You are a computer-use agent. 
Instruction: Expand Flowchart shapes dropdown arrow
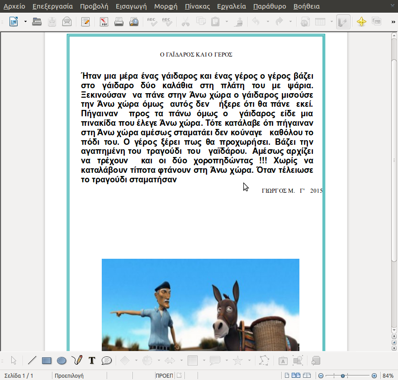204,361
